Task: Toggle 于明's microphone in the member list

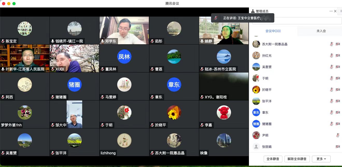Action: 331,78
